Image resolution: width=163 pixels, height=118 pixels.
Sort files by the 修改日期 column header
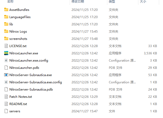pos(78,2)
